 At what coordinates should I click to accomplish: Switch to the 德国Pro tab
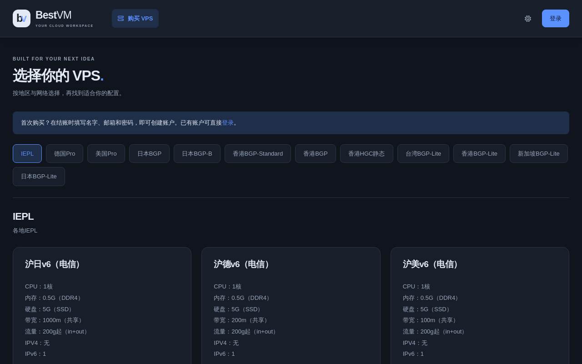65,154
